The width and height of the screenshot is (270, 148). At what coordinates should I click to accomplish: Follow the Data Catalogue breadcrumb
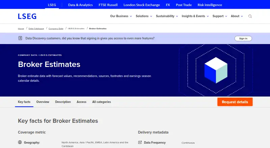pyautogui.click(x=36, y=29)
